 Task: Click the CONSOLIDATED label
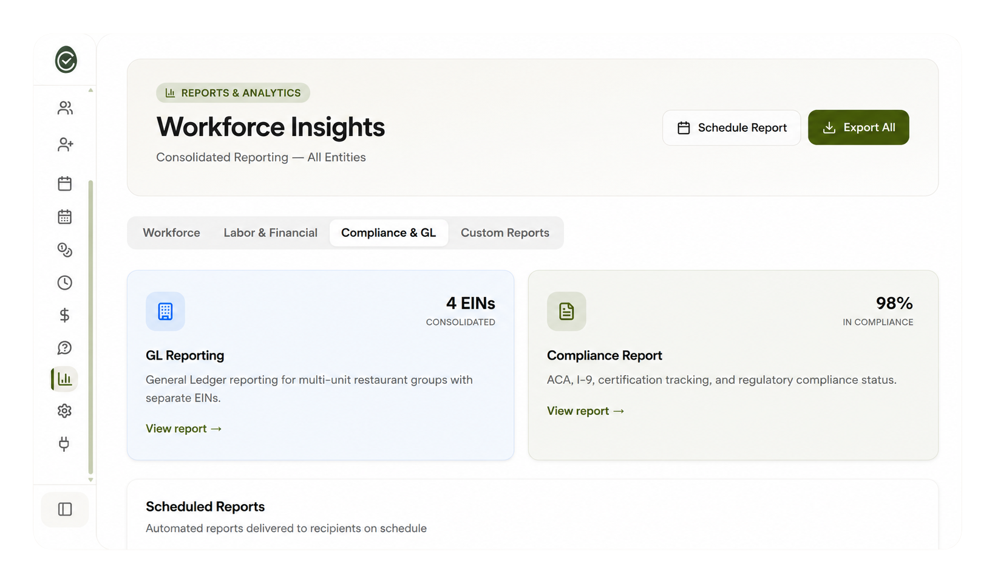[460, 322]
